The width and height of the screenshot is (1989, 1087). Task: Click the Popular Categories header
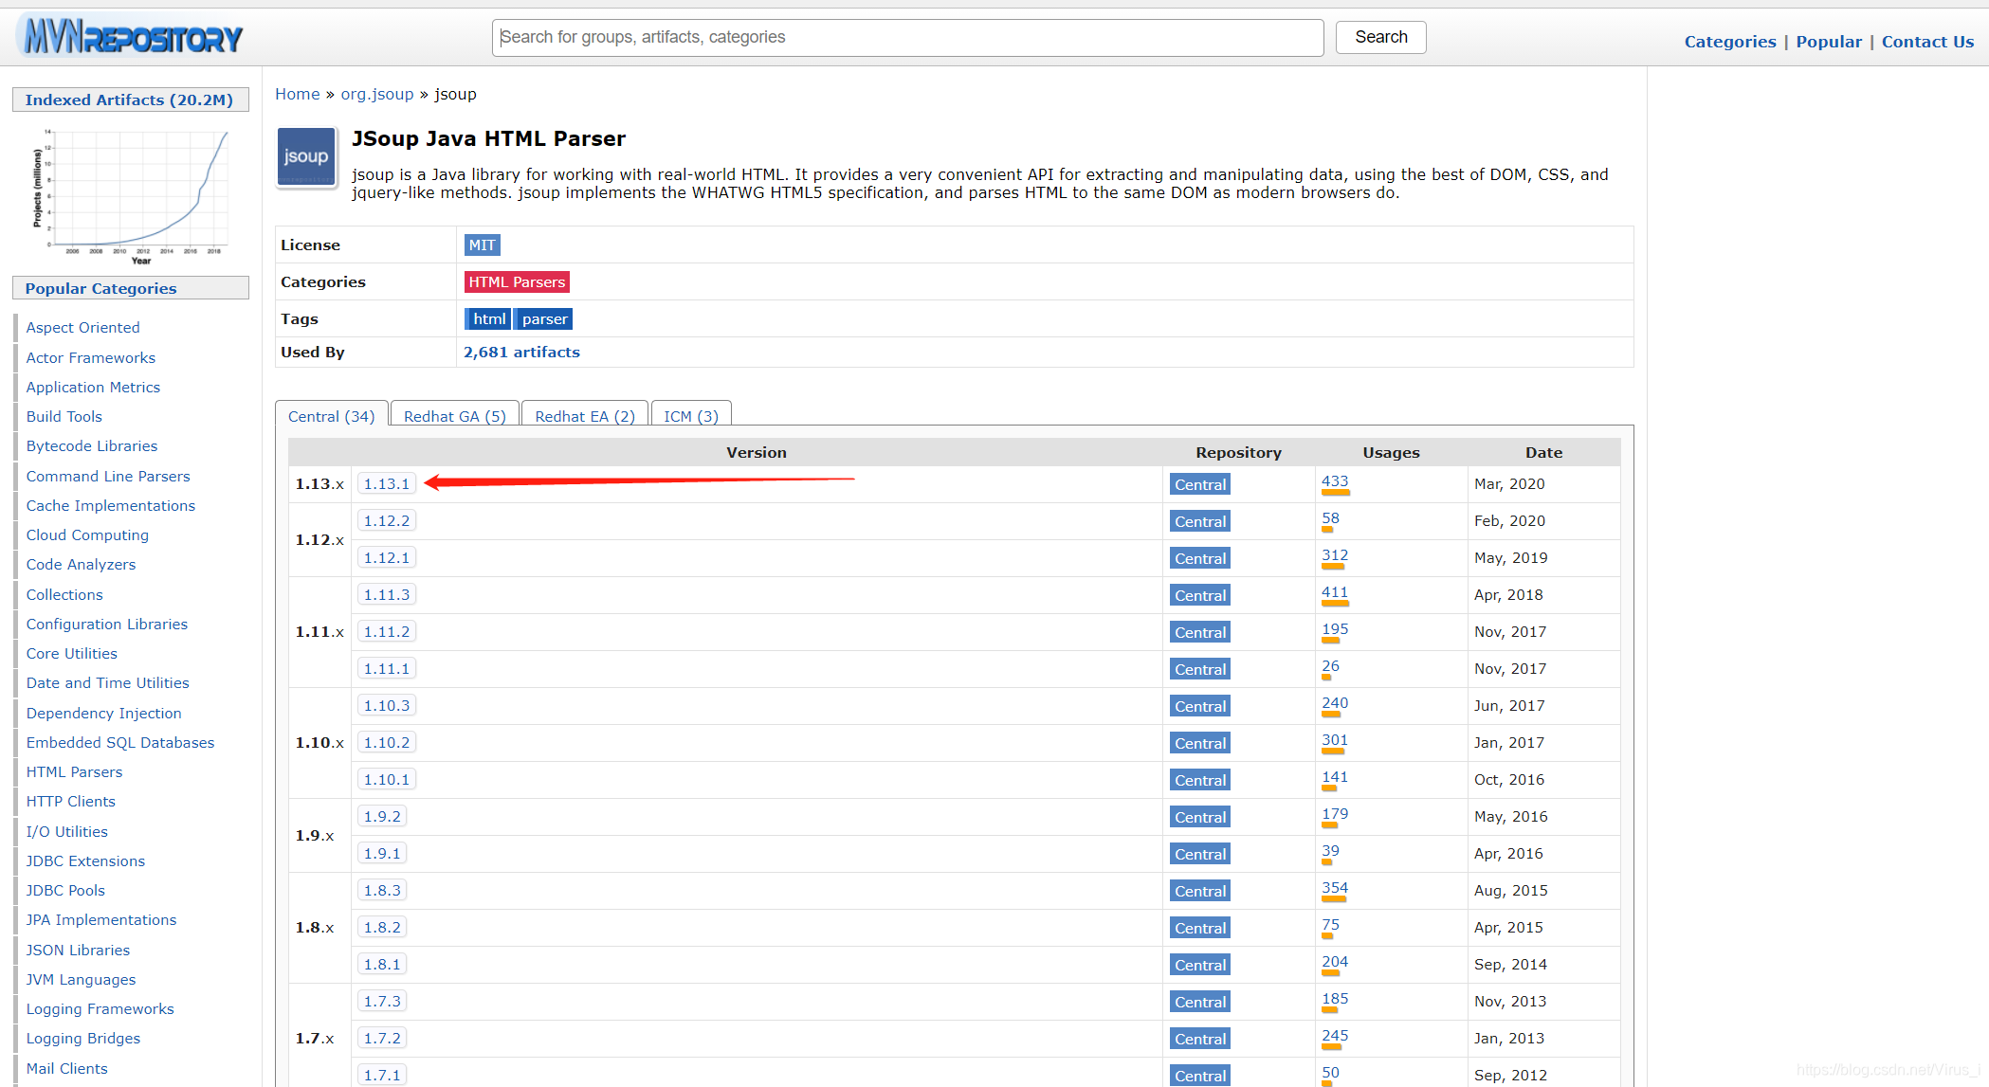[x=131, y=288]
